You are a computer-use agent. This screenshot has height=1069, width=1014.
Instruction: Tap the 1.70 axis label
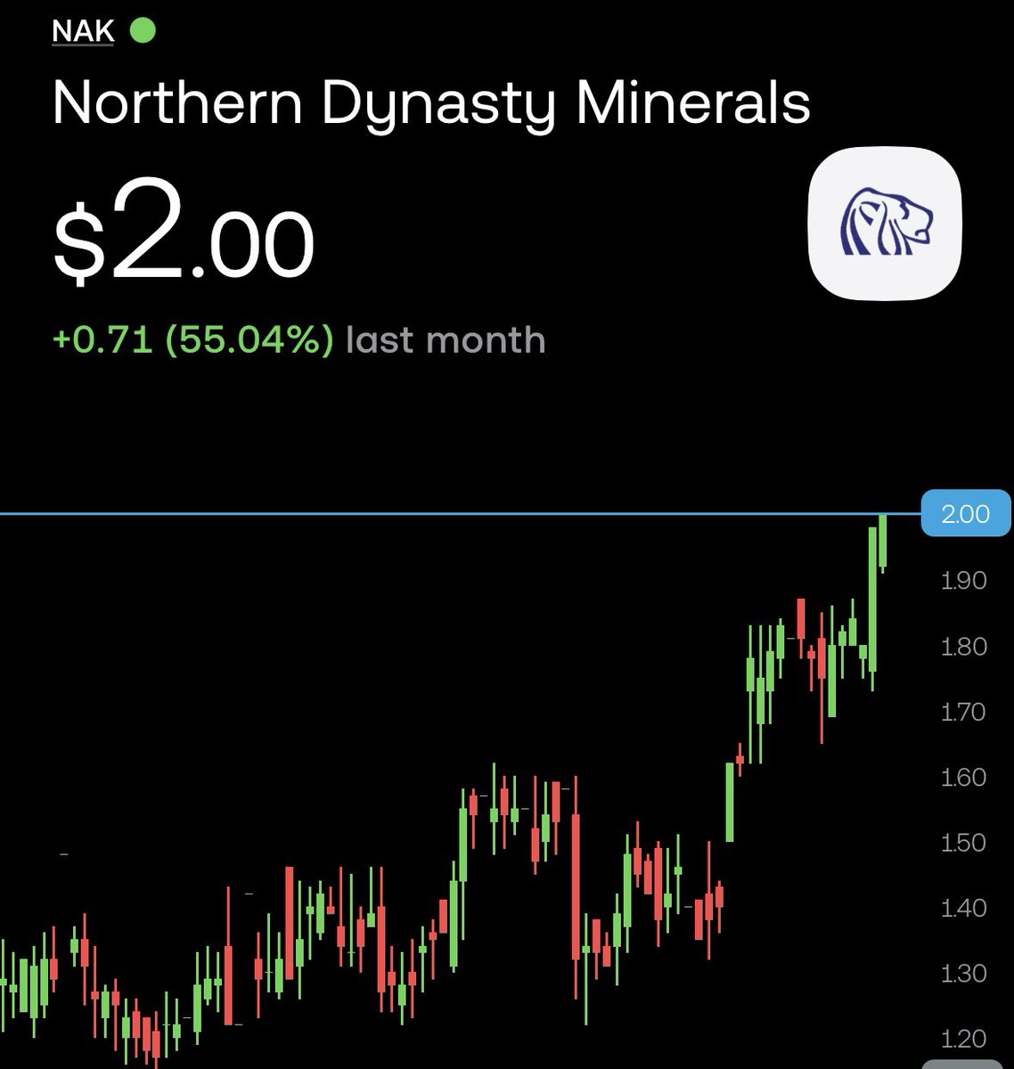coord(964,712)
